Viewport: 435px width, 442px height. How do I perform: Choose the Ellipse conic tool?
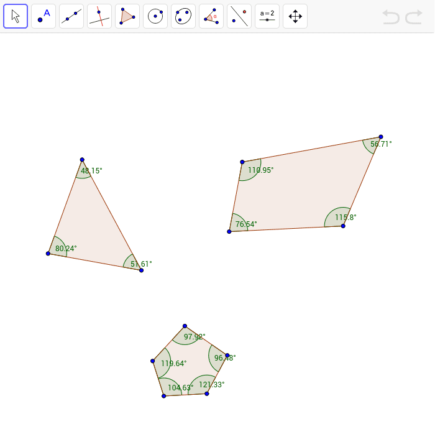click(x=183, y=16)
